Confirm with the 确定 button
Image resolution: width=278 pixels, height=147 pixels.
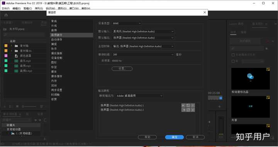pyautogui.click(x=175, y=137)
